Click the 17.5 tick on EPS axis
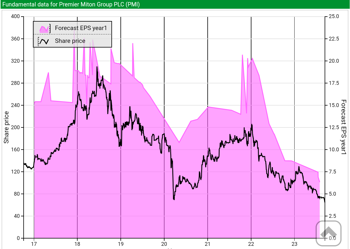This screenshot has height=249, width=350. click(x=334, y=83)
